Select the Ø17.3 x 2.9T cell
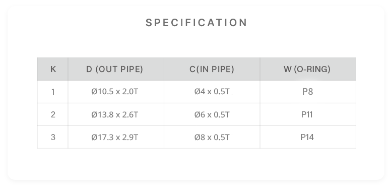This screenshot has height=189, width=392. coord(116,137)
